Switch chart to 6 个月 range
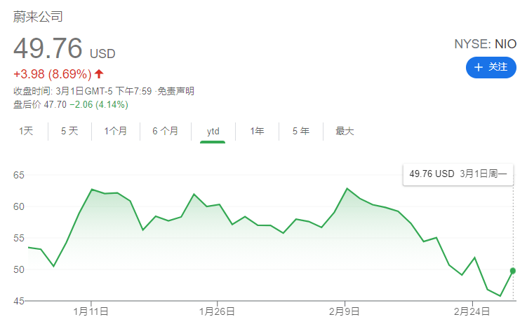Viewport: 527px width, 324px height. pos(165,131)
